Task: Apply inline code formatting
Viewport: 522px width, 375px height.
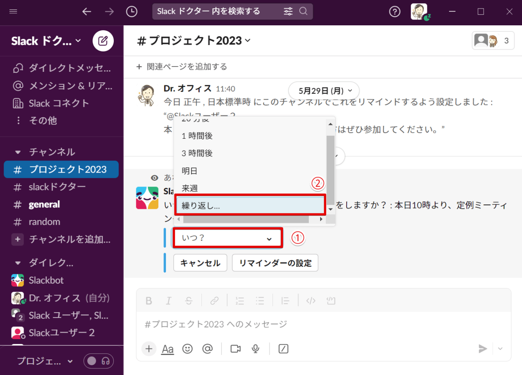Action: click(311, 301)
